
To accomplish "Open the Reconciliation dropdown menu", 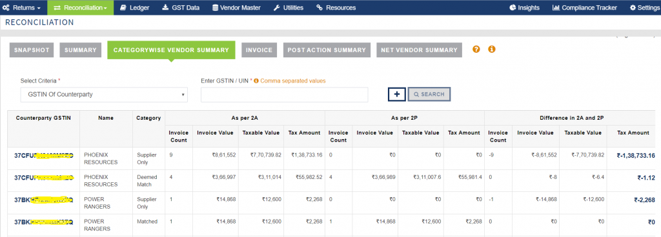I will [80, 8].
